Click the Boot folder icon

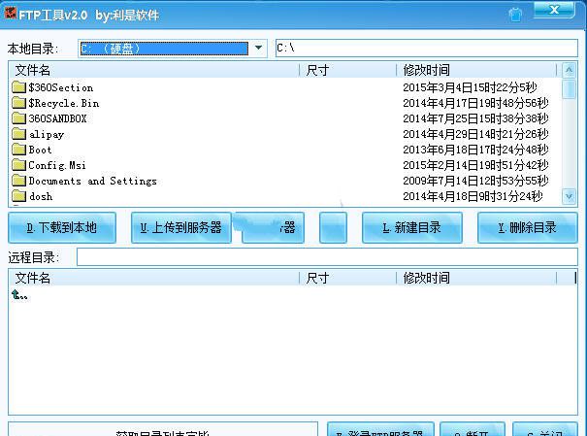coord(18,150)
